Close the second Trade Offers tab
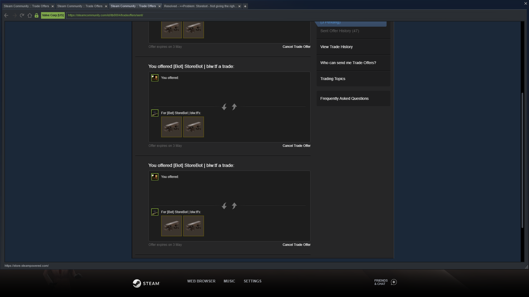The height and width of the screenshot is (297, 529). 106,6
